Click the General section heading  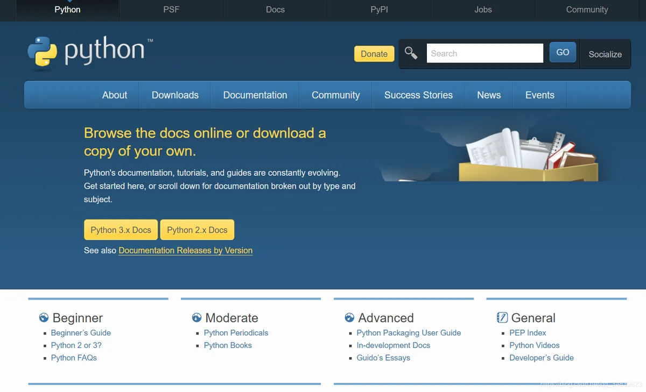[x=533, y=318]
